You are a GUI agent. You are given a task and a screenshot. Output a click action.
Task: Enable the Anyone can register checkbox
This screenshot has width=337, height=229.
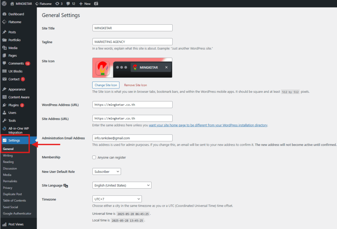[x=94, y=157]
